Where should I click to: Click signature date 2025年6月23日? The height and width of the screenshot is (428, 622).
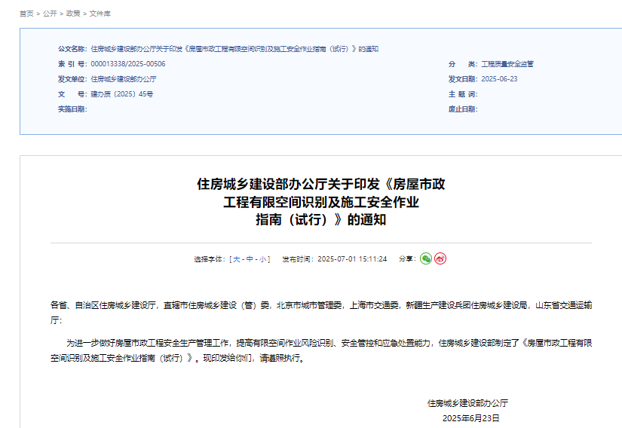point(471,418)
